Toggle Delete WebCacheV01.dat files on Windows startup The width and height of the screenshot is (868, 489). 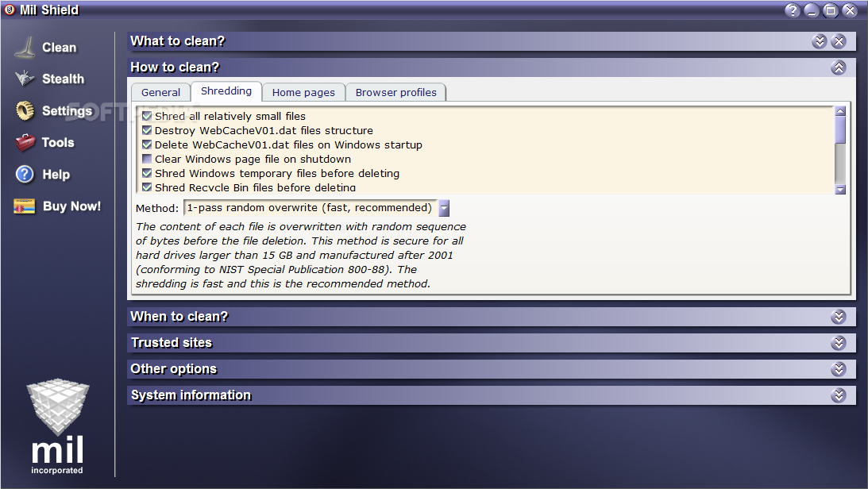pos(147,145)
